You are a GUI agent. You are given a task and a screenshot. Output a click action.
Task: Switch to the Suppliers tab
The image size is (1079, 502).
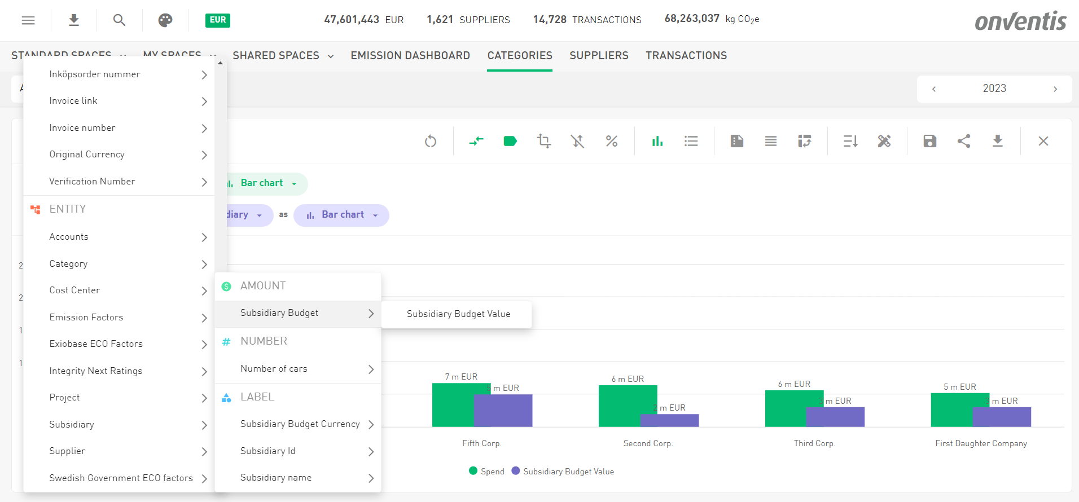[x=599, y=56]
